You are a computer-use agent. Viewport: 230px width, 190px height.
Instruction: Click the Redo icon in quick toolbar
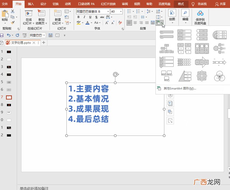coord(17,35)
